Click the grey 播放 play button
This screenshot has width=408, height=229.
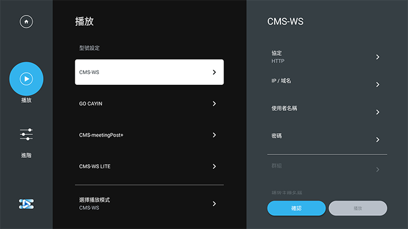pyautogui.click(x=358, y=208)
